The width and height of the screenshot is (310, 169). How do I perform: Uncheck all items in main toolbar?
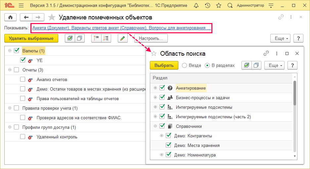coord(80,38)
